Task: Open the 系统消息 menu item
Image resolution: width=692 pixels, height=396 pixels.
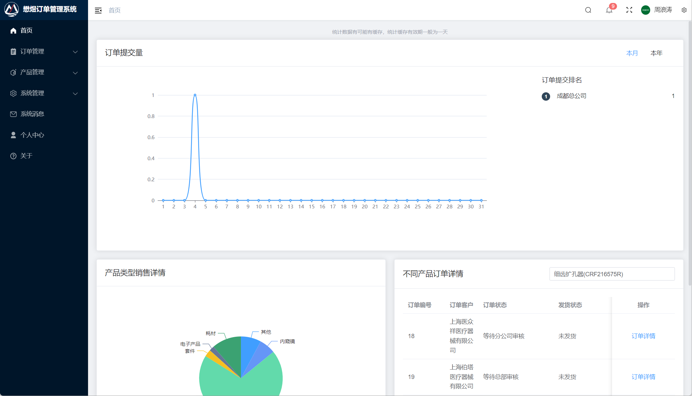Action: (x=44, y=114)
